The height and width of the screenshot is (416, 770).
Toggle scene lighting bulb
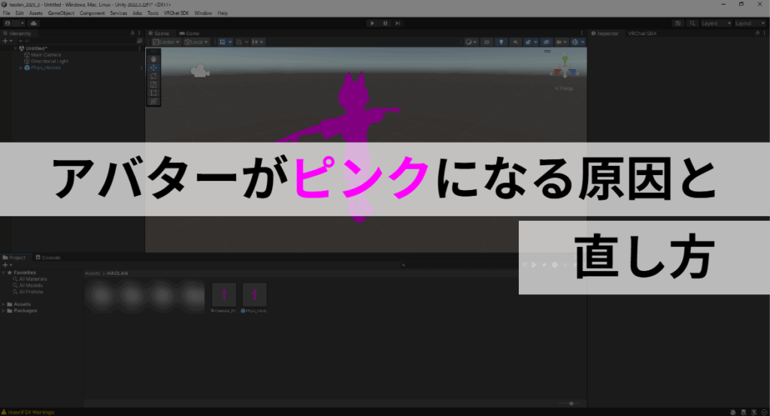click(x=501, y=42)
